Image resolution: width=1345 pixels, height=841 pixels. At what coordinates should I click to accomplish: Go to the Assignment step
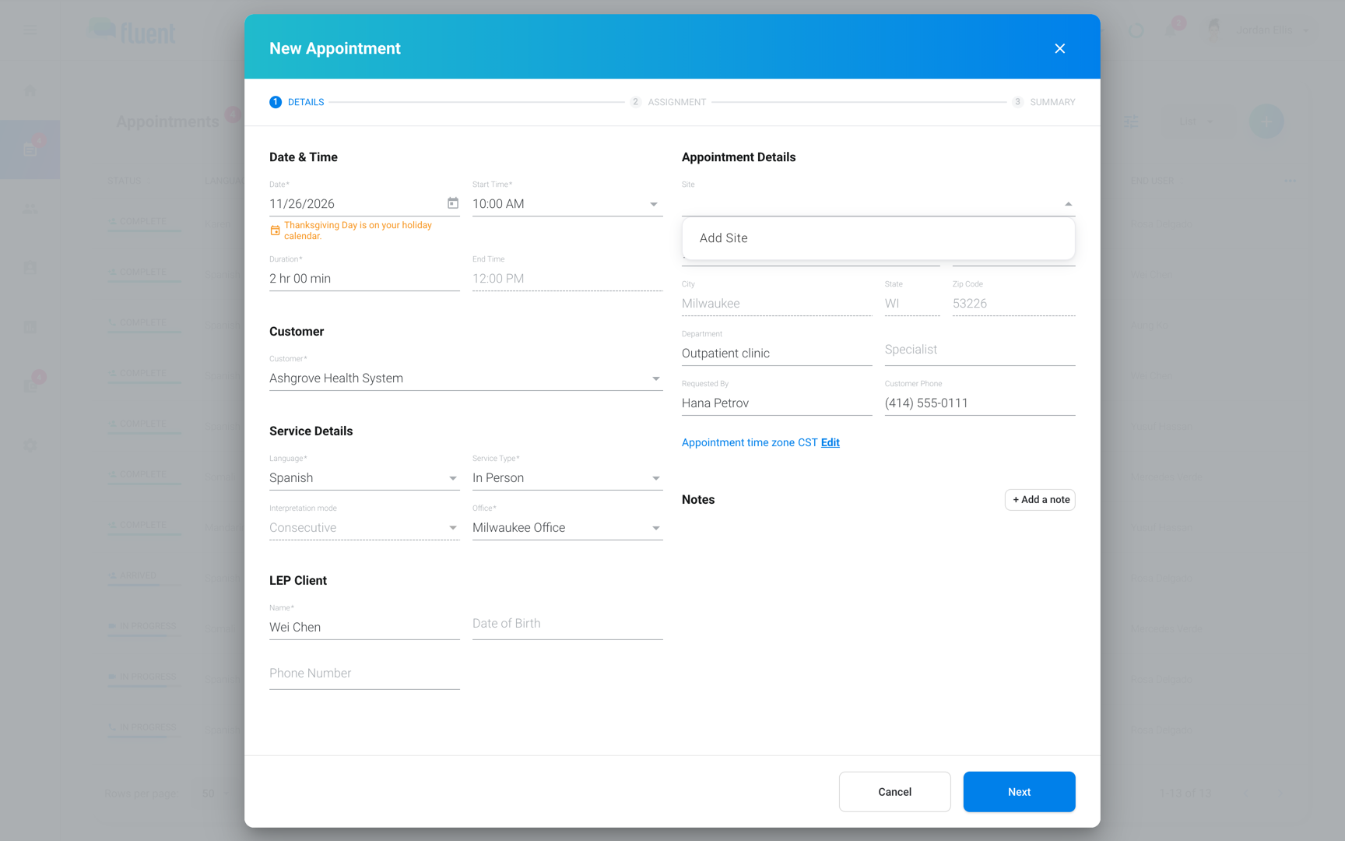(668, 102)
